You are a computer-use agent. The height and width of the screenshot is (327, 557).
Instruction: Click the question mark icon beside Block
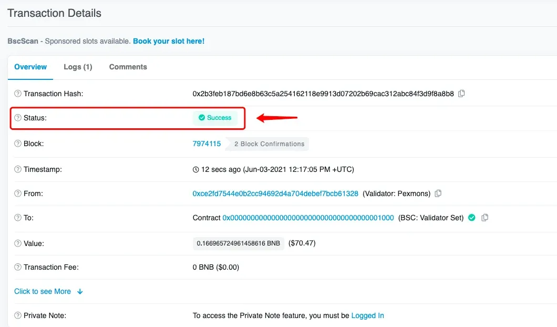point(18,144)
